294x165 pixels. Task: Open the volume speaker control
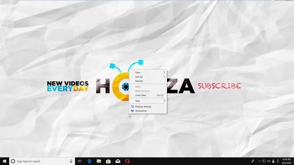coord(269,161)
